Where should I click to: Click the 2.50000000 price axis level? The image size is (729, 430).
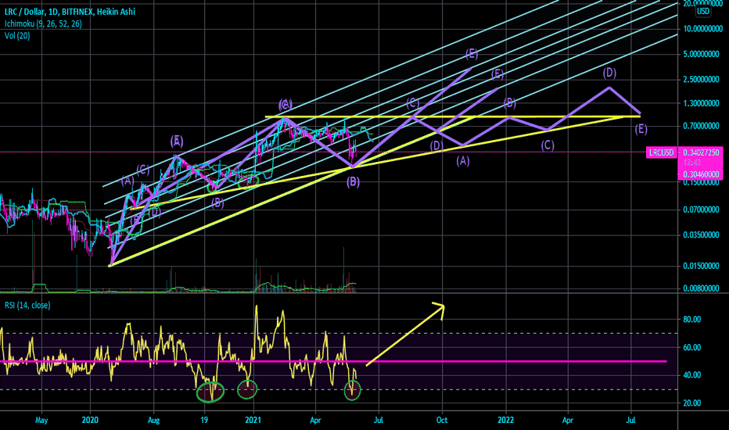coord(701,80)
